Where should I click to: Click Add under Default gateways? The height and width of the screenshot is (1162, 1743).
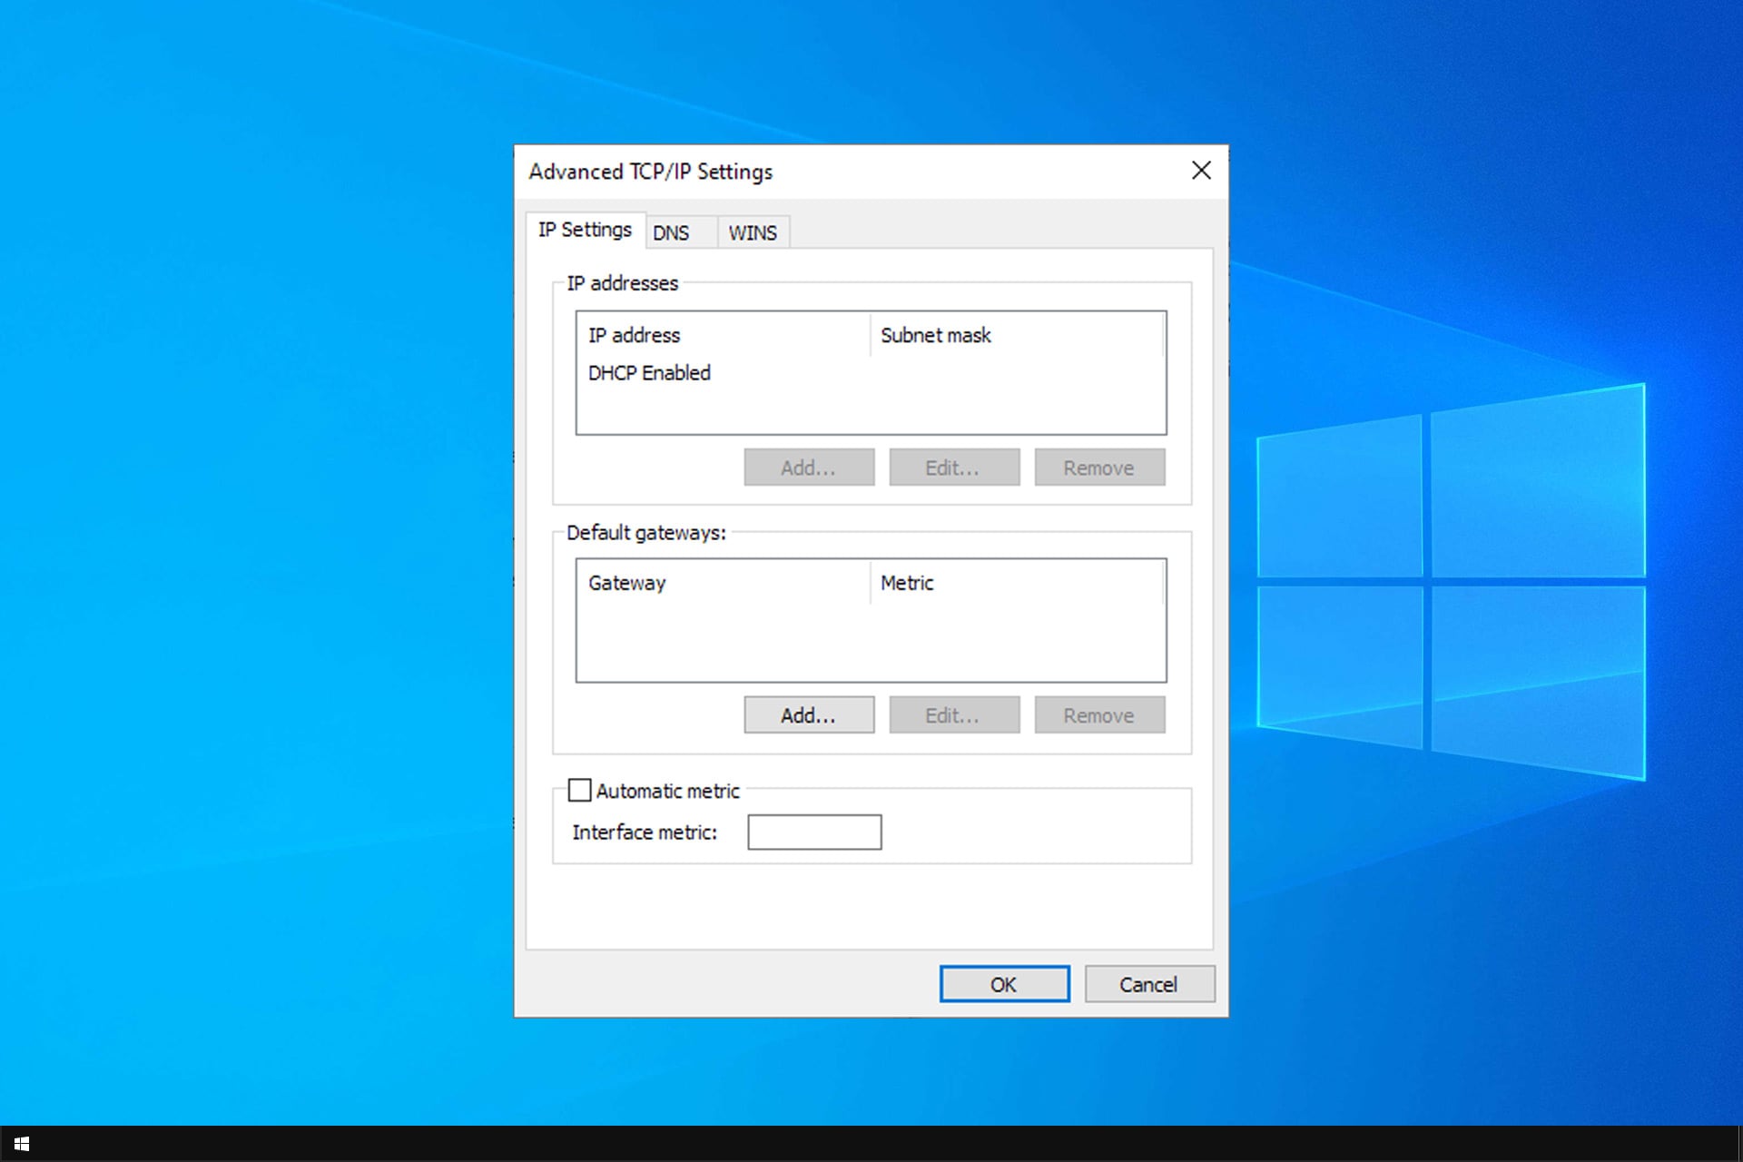pos(808,715)
